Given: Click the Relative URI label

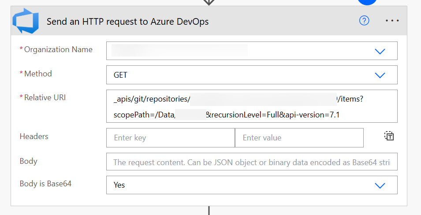Looking at the screenshot, I should 45,98.
